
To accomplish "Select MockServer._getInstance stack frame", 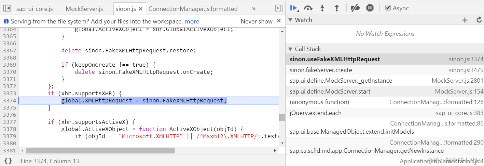I will tap(385, 81).
